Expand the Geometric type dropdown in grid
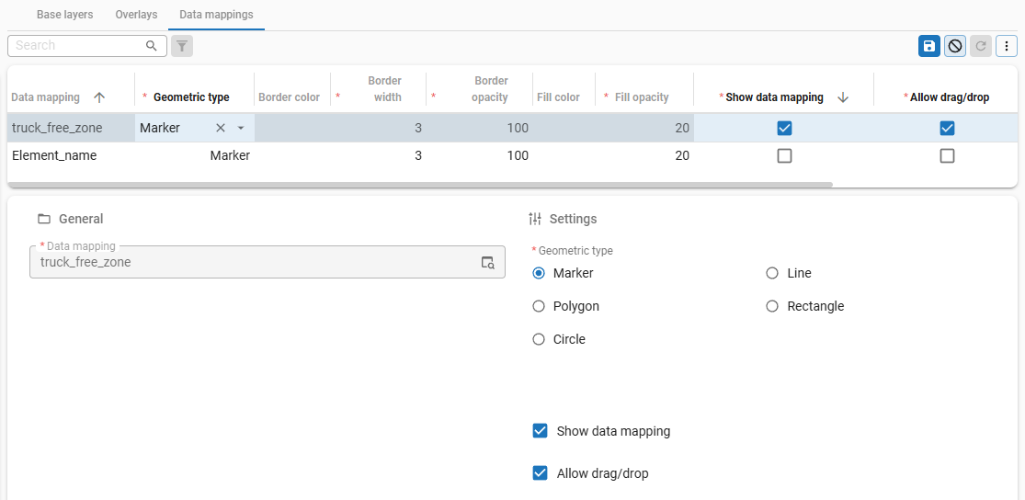The image size is (1025, 500). [241, 128]
